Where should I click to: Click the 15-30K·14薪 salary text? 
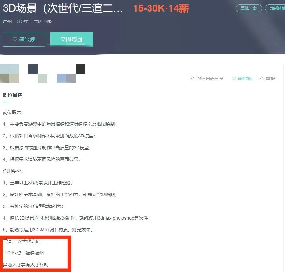click(161, 9)
